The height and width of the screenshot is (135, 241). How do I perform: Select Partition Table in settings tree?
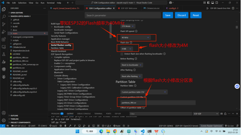57,48
